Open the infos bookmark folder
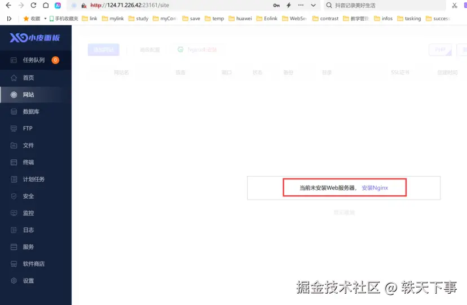 pos(384,19)
